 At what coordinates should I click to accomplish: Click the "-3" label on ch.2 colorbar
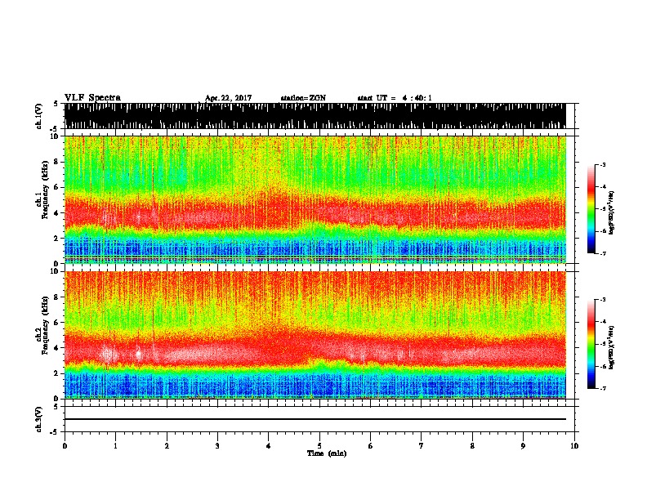coord(603,300)
